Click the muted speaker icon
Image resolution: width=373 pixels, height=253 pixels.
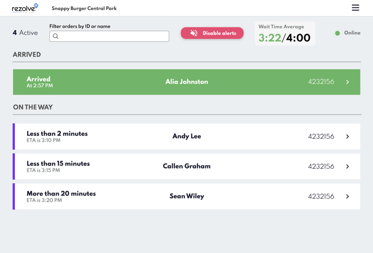194,33
